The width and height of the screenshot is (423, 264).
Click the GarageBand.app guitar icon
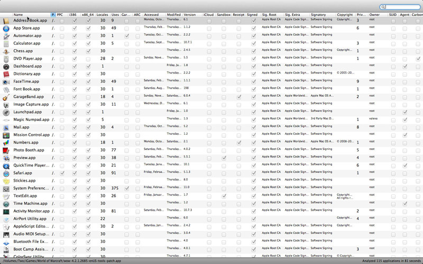6,97
